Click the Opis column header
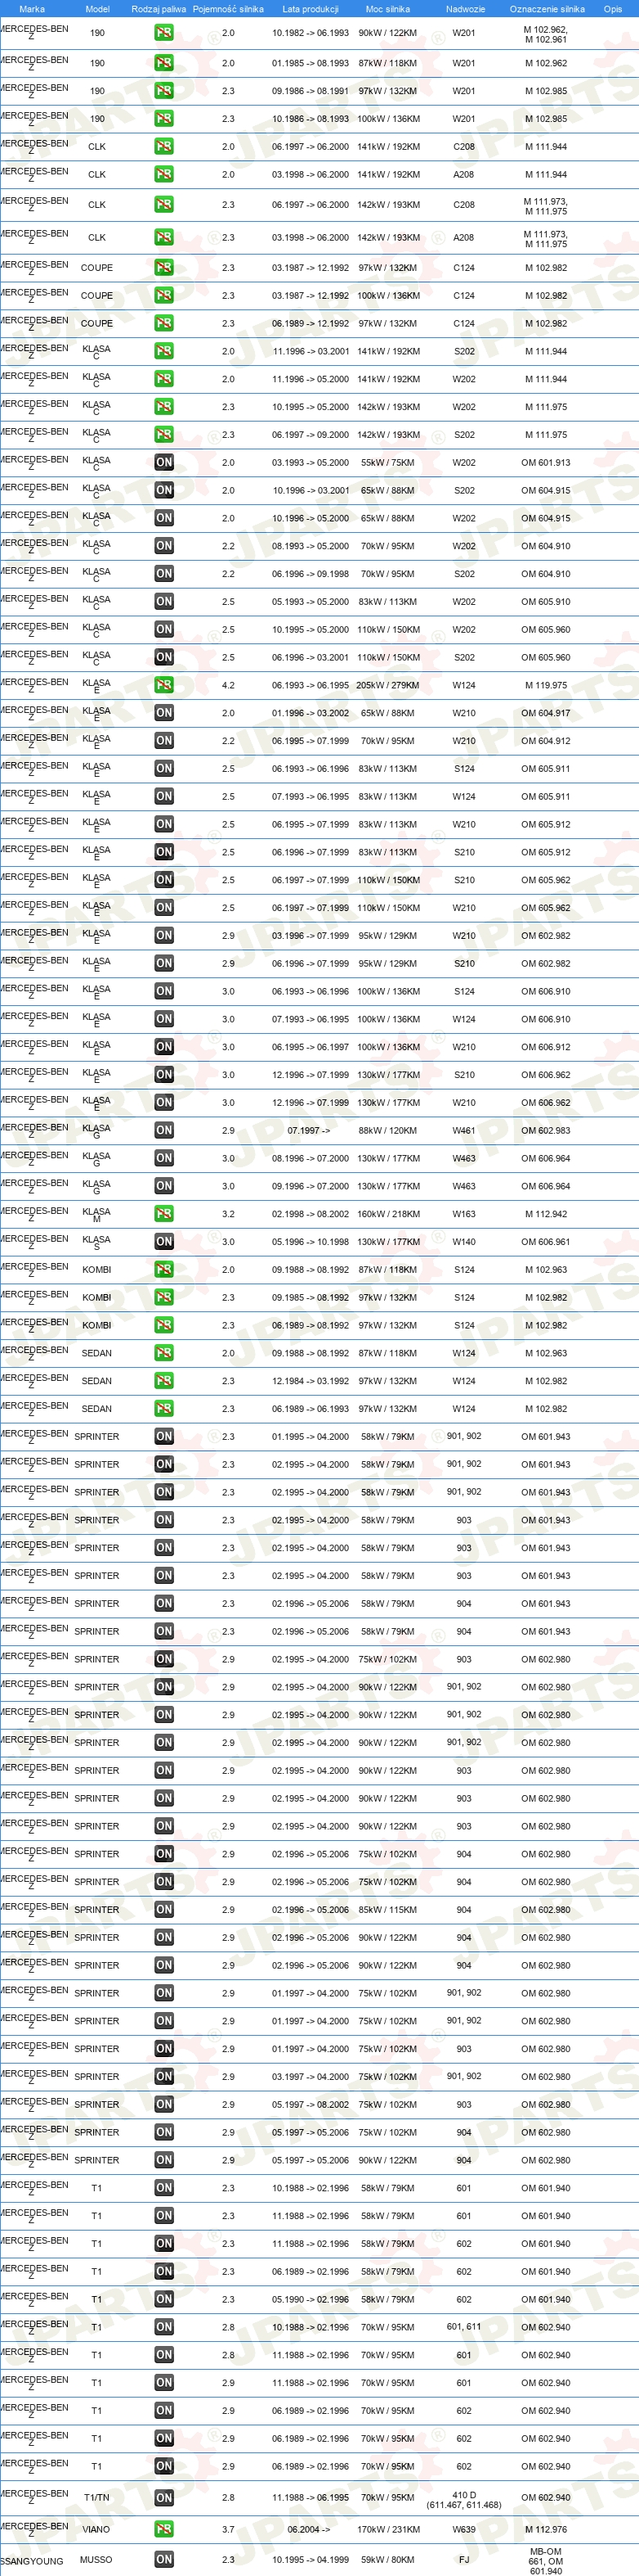639x2576 pixels. (612, 9)
